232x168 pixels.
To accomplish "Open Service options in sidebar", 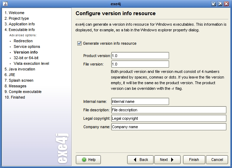I will click(x=27, y=46).
